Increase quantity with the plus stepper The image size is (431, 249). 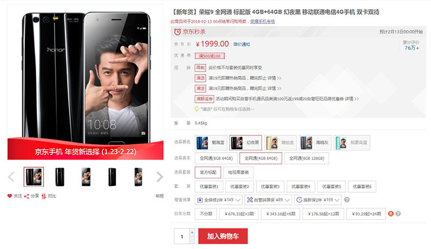(192, 232)
